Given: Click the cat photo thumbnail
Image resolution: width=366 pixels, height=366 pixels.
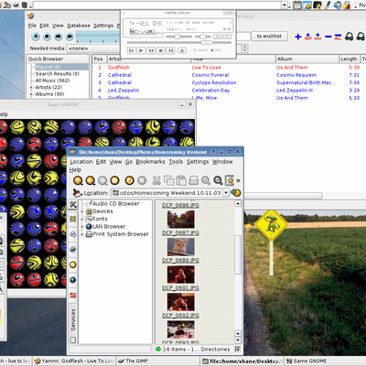Looking at the screenshot, I should click(x=180, y=246).
